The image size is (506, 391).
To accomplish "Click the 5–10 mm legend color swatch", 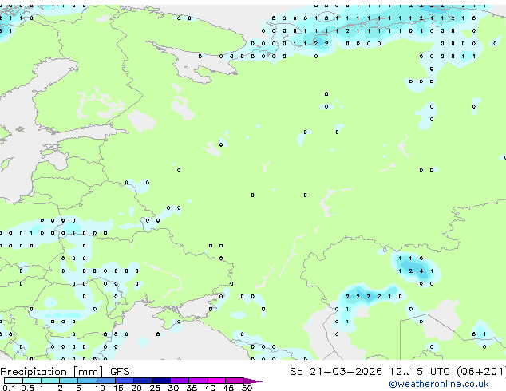I will [87, 381].
